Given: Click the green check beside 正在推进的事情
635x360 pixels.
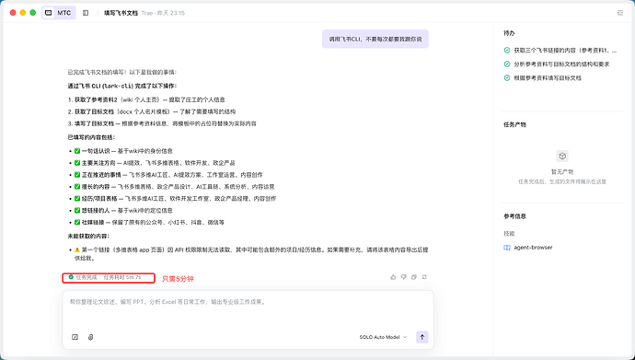Looking at the screenshot, I should tap(77, 175).
